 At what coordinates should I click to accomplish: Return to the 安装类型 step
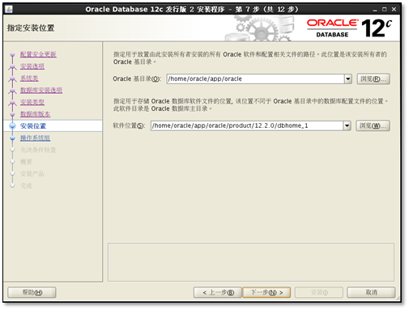[x=32, y=102]
